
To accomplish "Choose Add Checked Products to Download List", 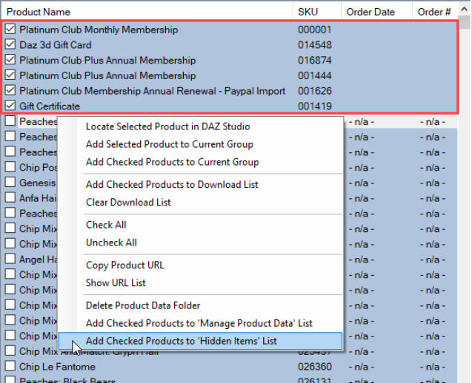I will coord(172,184).
